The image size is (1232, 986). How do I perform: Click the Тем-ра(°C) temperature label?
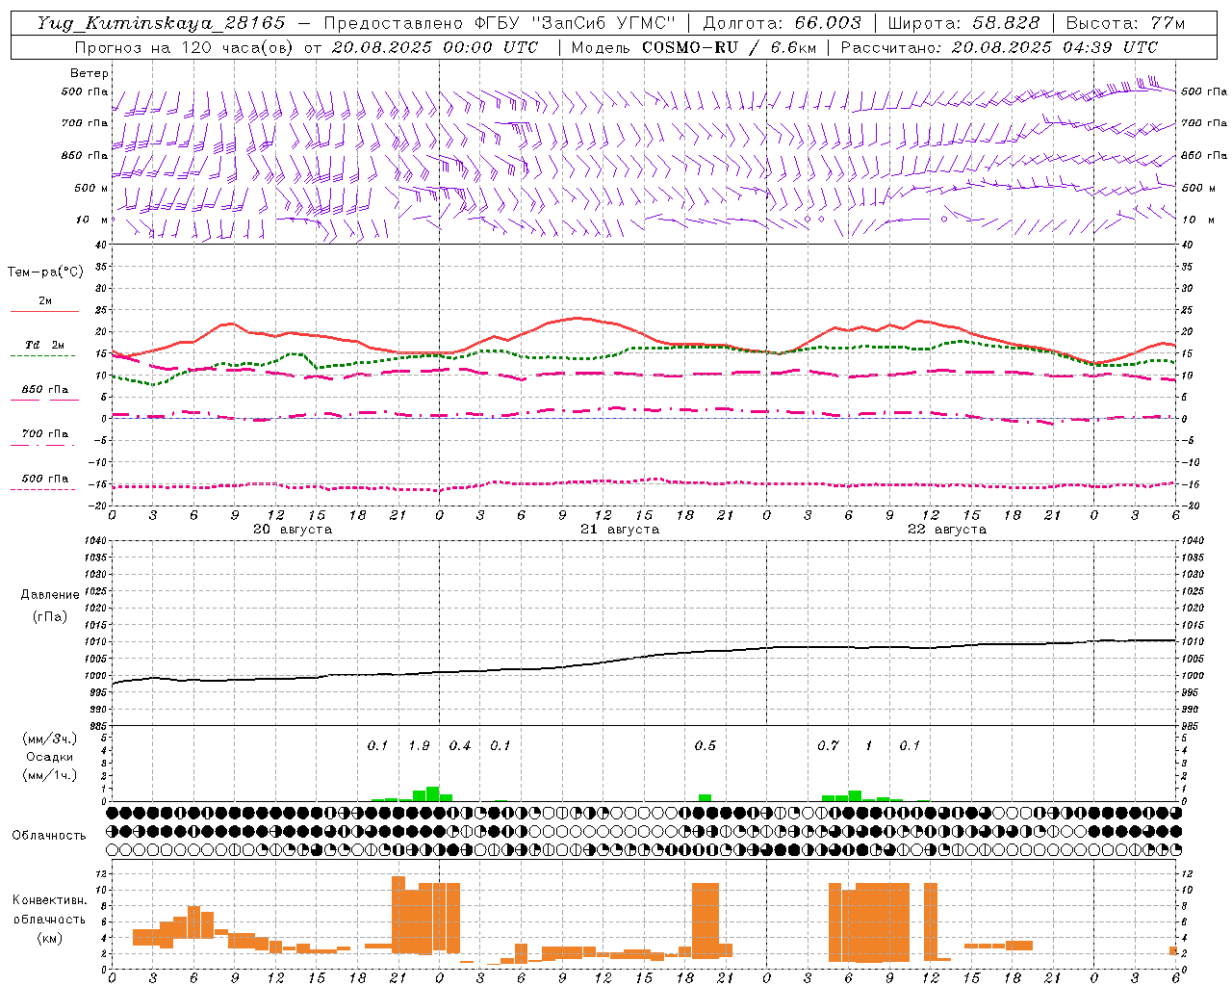(45, 272)
